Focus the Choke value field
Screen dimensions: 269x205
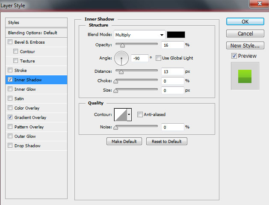click(173, 81)
